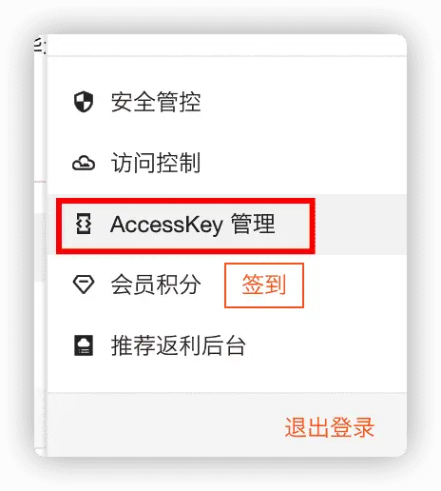
Task: Click the cloud icon beside 访问控制
Action: pos(84,163)
